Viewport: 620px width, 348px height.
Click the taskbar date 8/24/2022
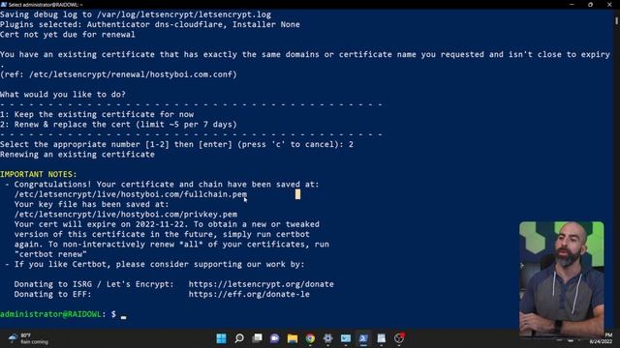pos(601,341)
